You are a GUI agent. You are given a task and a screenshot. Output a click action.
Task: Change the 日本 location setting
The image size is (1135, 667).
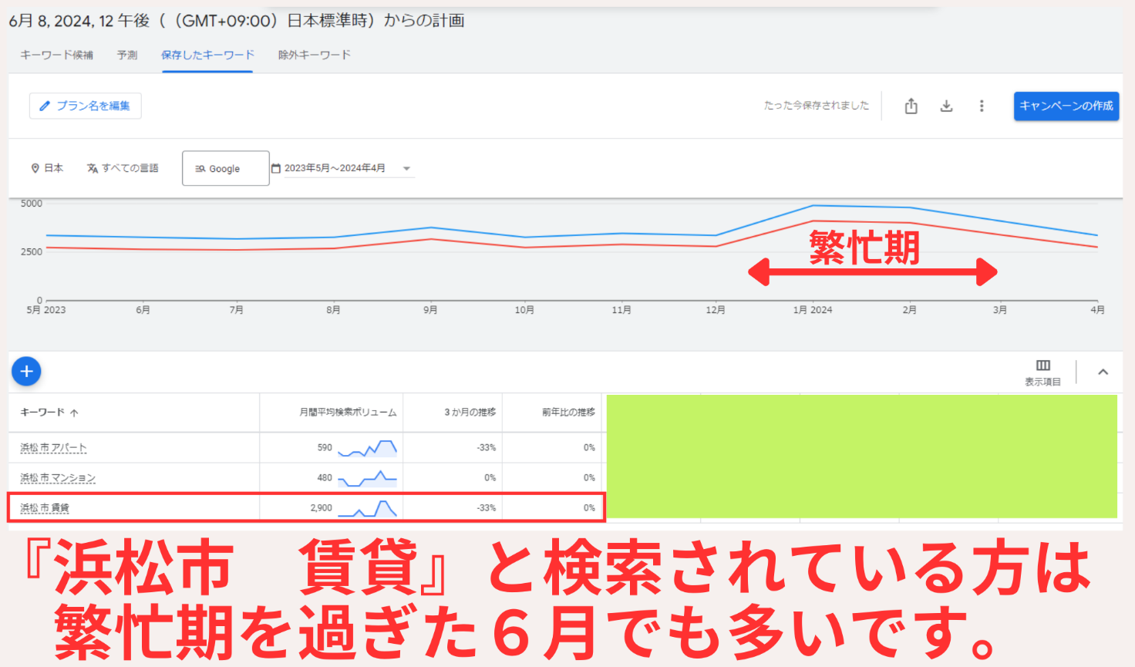(47, 168)
